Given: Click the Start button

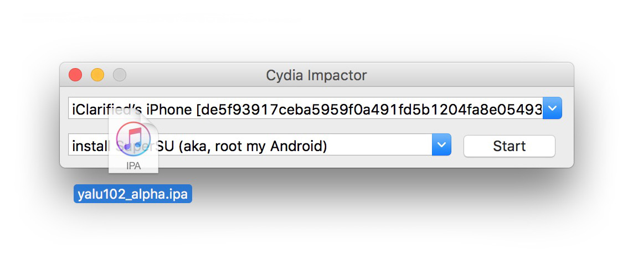Looking at the screenshot, I should [508, 146].
